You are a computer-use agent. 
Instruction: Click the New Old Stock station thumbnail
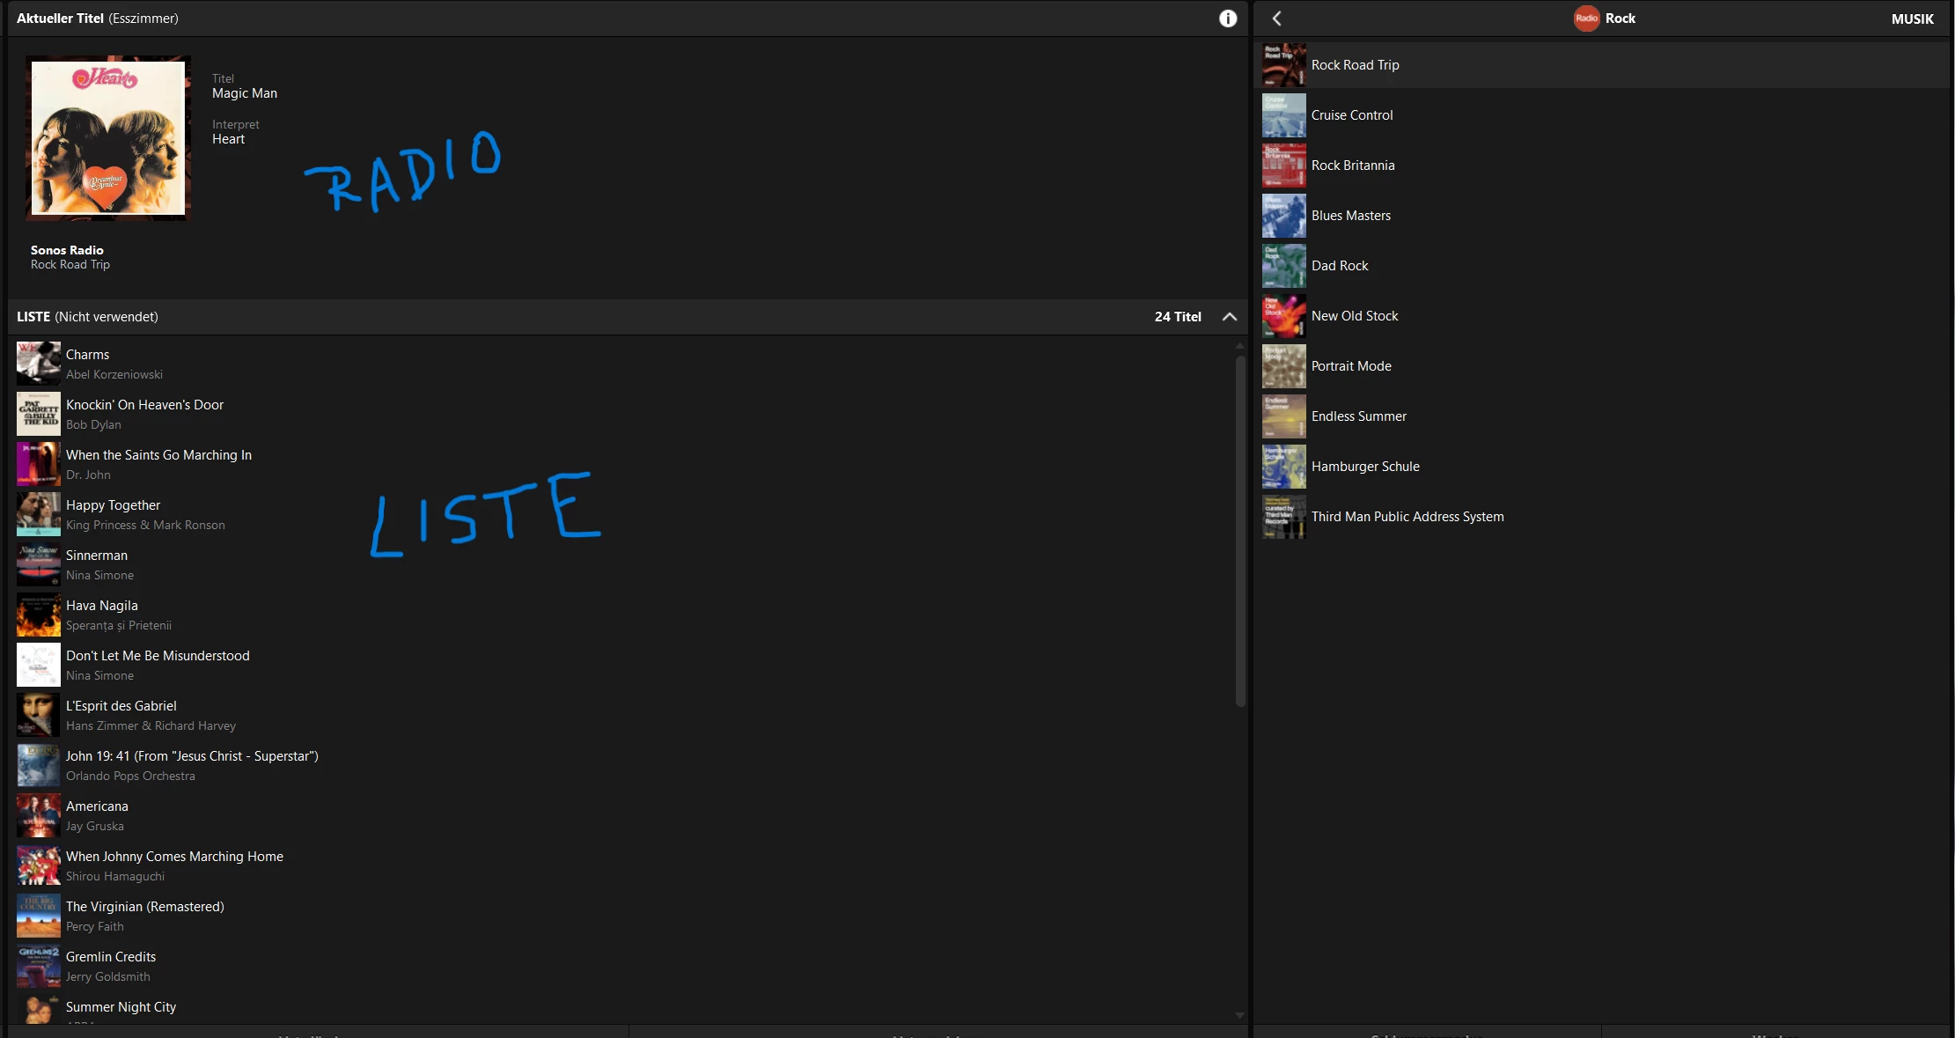point(1284,316)
